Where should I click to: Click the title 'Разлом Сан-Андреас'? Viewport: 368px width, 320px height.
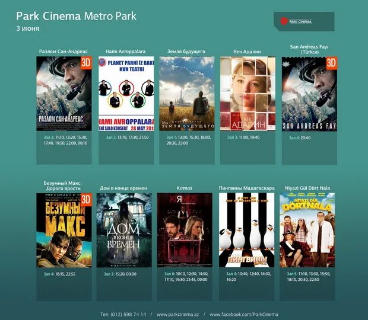pos(63,52)
